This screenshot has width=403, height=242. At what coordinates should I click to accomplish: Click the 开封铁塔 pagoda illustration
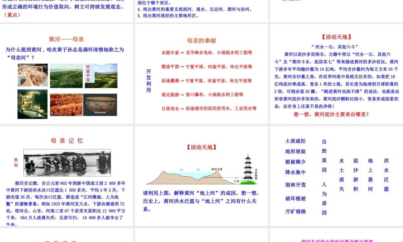click(x=249, y=169)
